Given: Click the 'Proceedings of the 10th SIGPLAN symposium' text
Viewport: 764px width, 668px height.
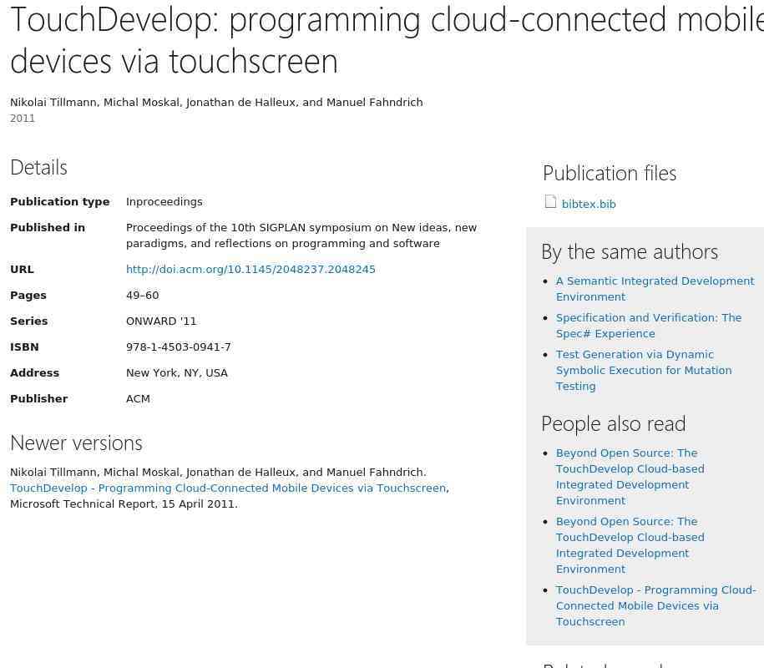Looking at the screenshot, I should point(301,235).
